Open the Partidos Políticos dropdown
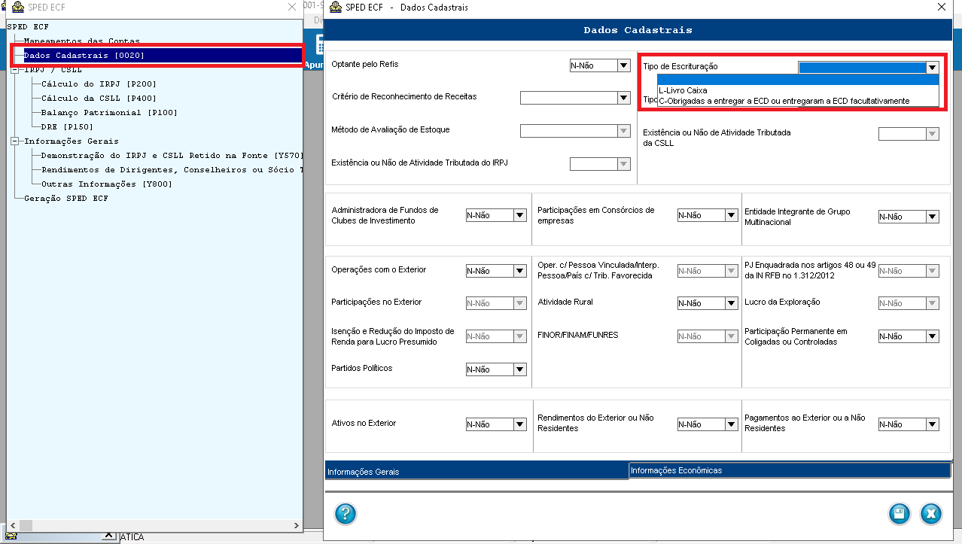 [519, 369]
